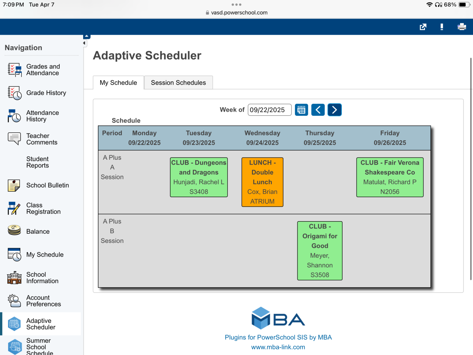
Task: Click the Week of date field
Action: tap(269, 110)
